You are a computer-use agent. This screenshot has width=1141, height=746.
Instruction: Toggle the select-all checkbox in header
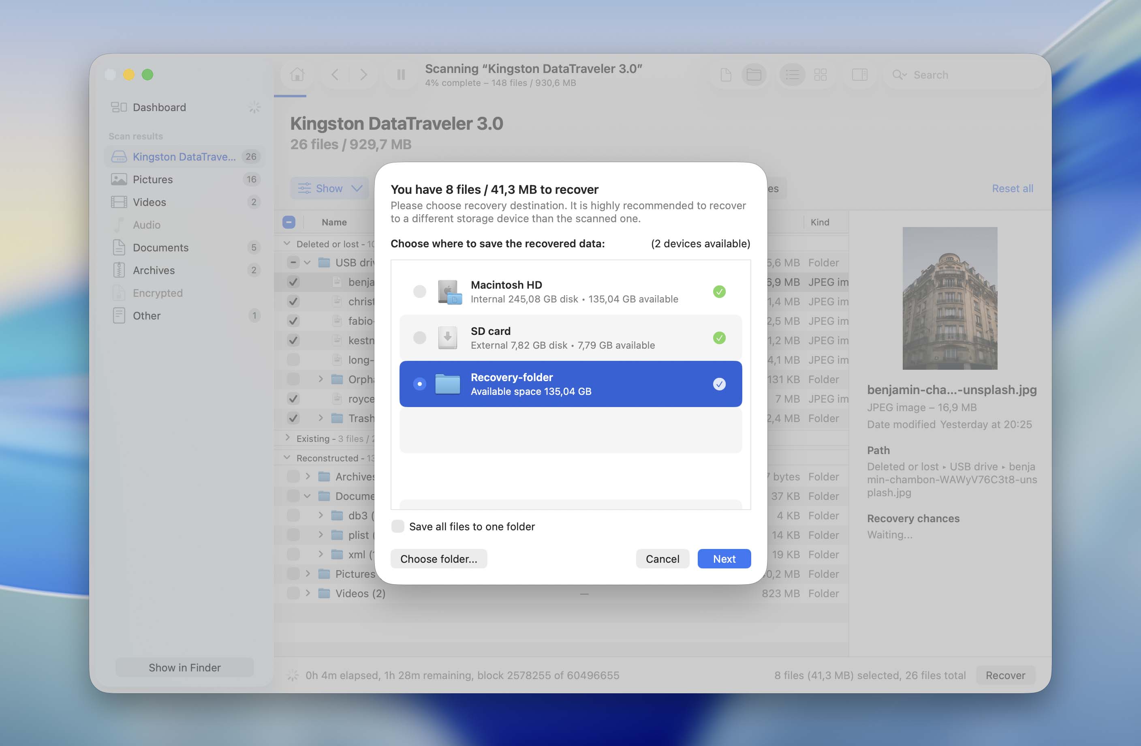[x=288, y=222]
